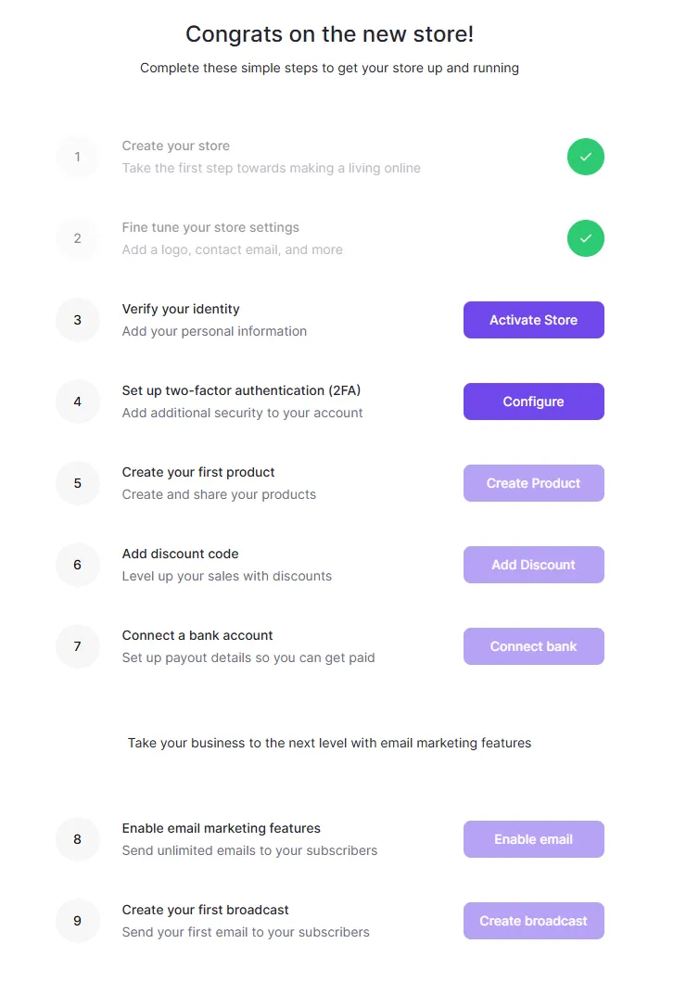Click the green checkmark for Fine tune store settings
The height and width of the screenshot is (995, 699).
tap(586, 238)
